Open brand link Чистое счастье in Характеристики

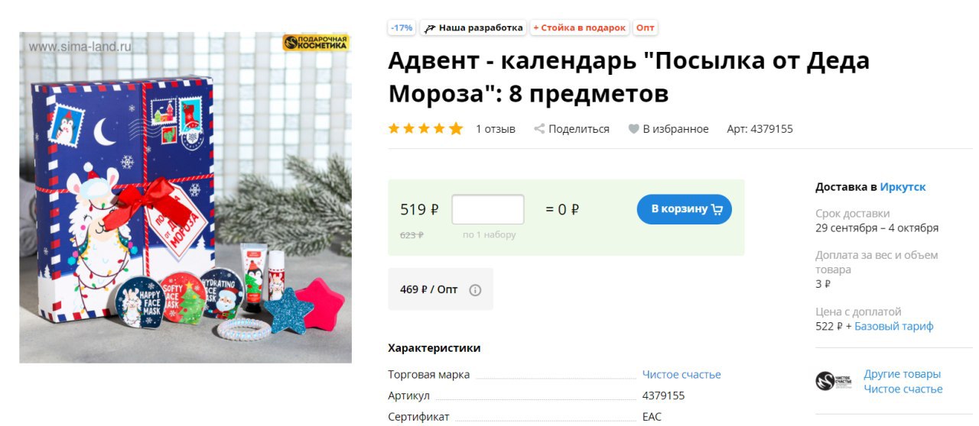point(681,375)
